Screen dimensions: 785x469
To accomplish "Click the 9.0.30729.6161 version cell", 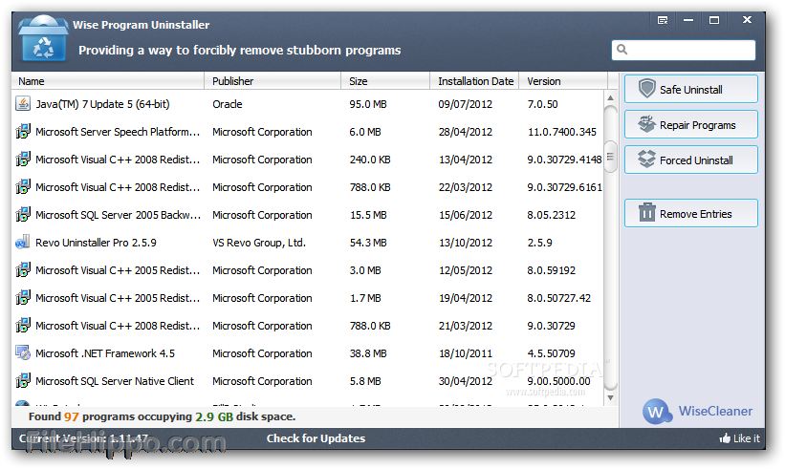I will click(x=564, y=187).
